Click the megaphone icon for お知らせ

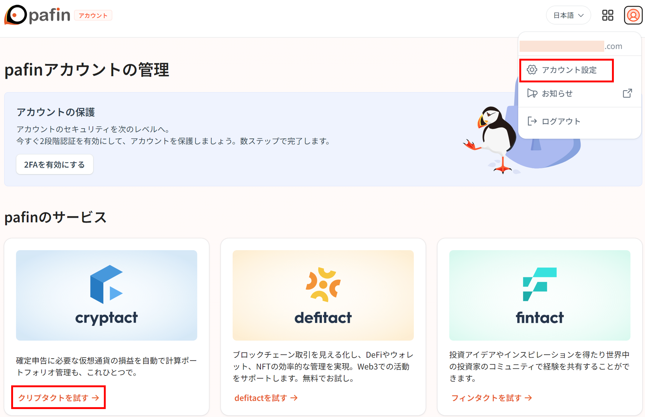pos(532,93)
